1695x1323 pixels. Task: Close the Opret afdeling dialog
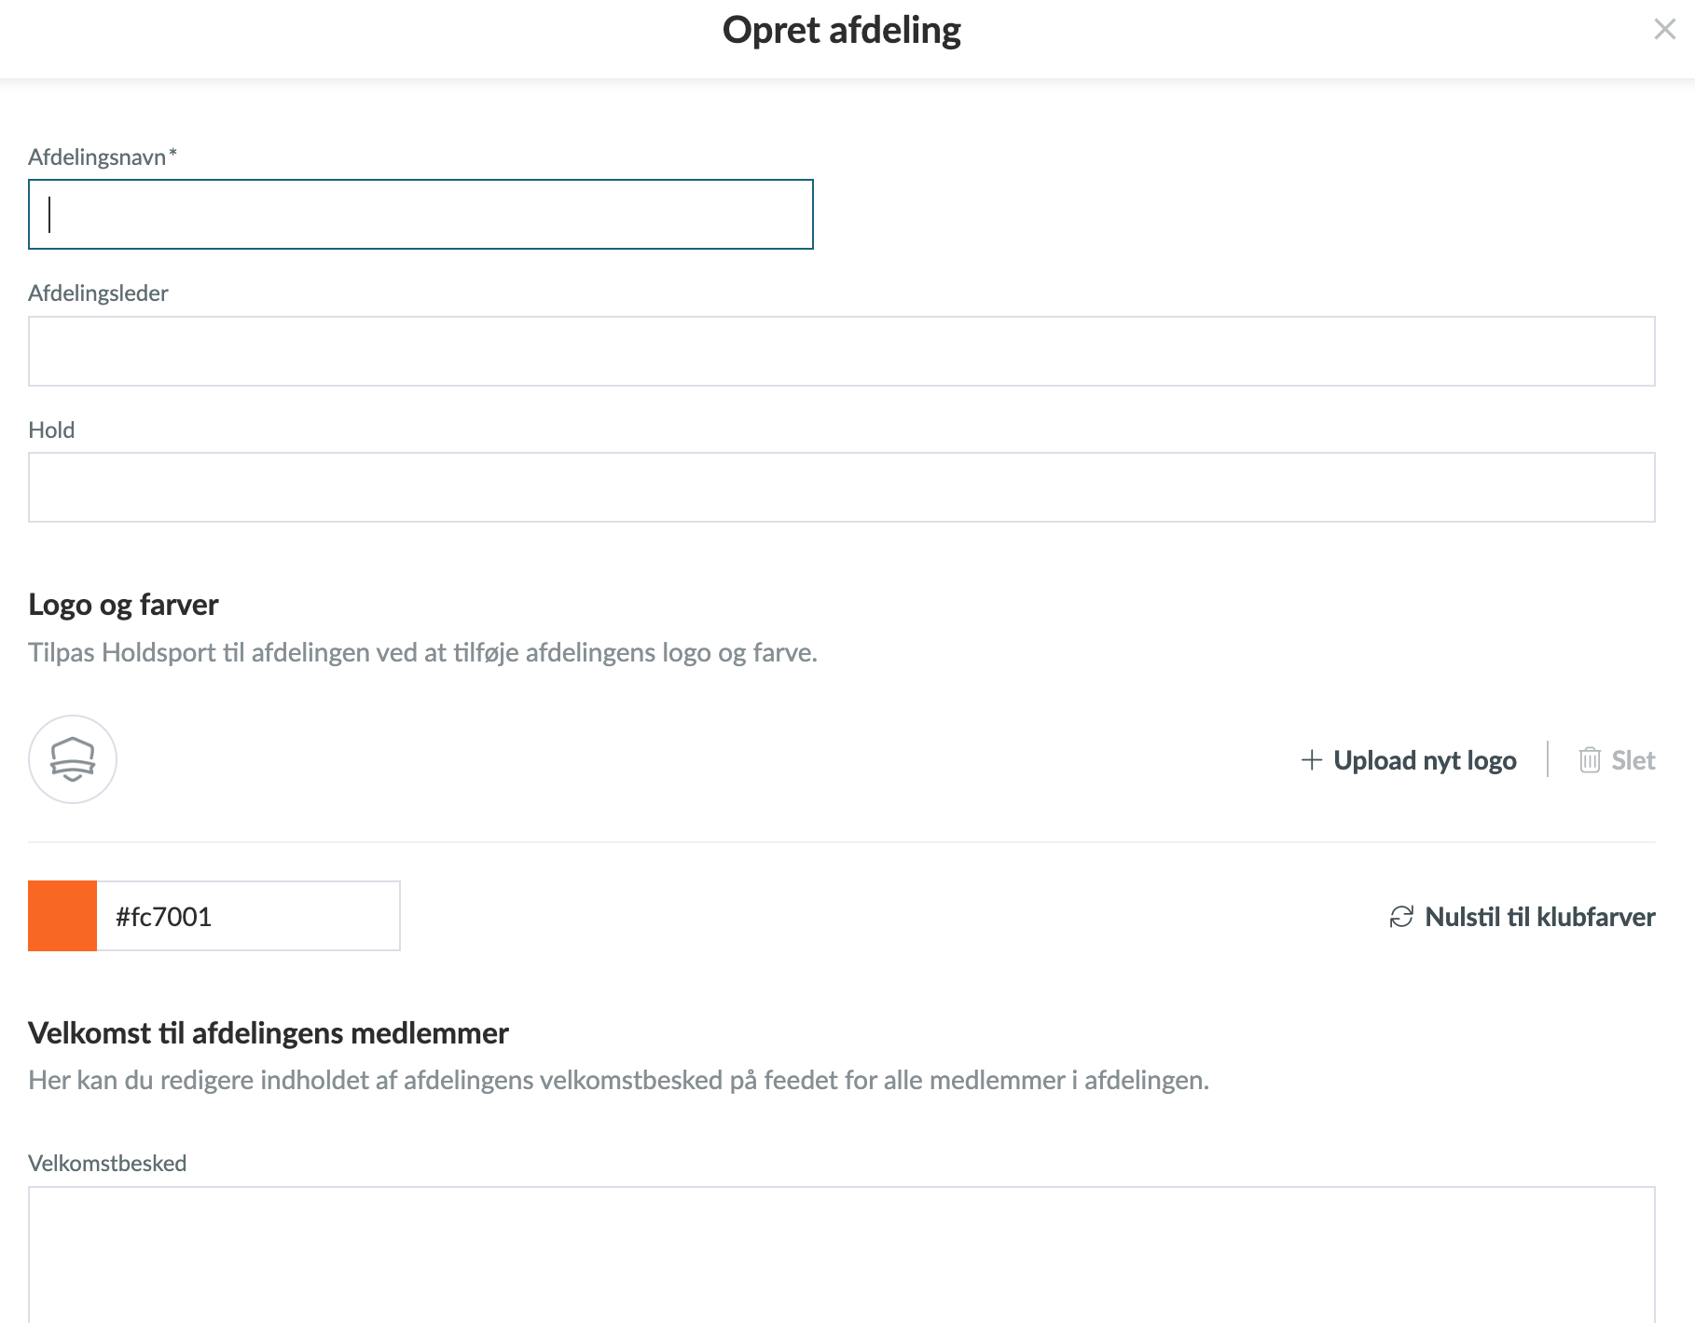[x=1664, y=30]
